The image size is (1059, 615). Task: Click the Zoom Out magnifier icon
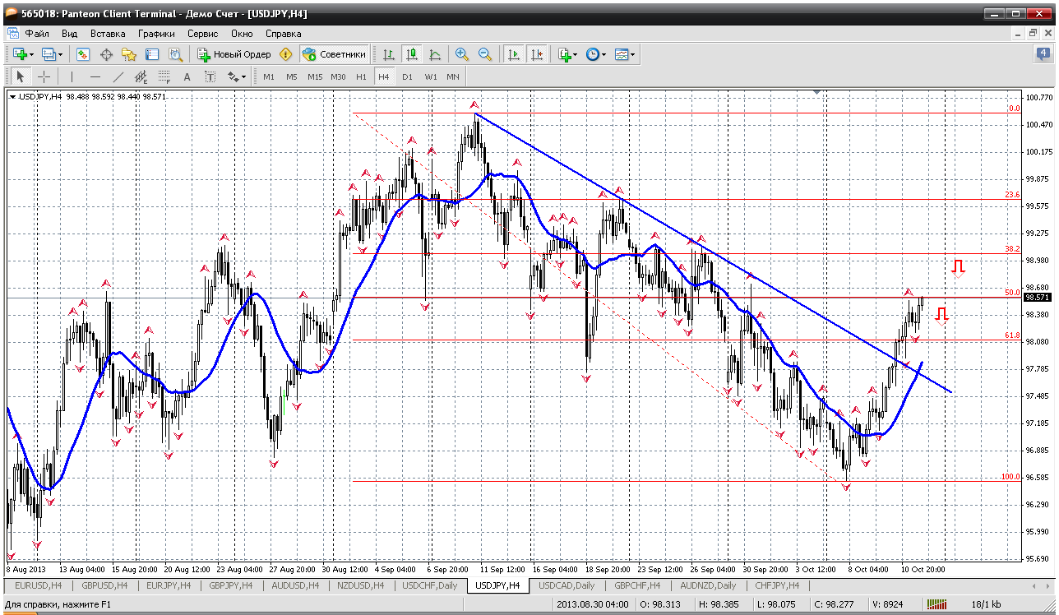pos(485,54)
